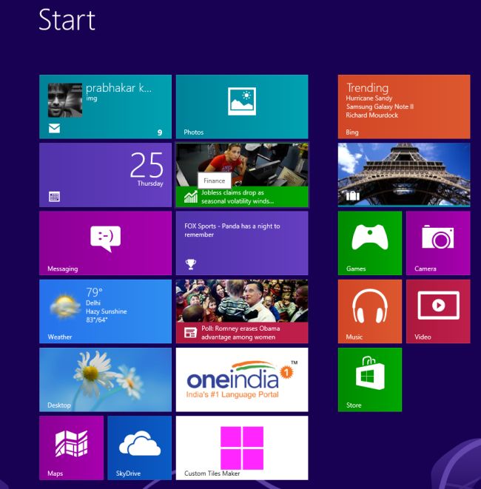
Task: Launch the Music tile
Action: [x=370, y=311]
